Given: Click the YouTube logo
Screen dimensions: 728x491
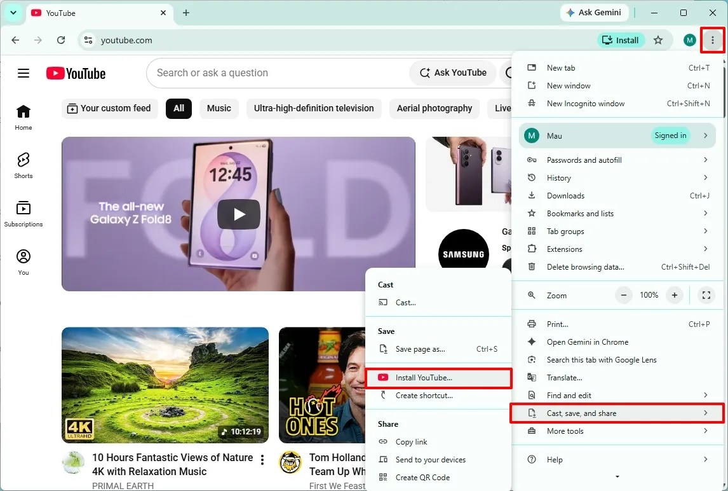Looking at the screenshot, I should pyautogui.click(x=76, y=73).
